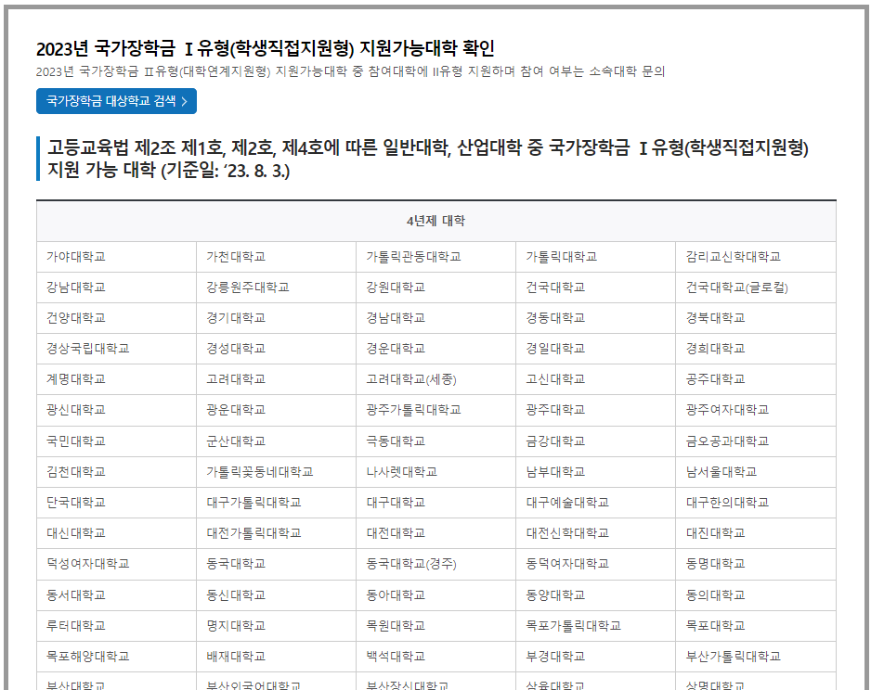Image resolution: width=871 pixels, height=690 pixels.
Task: Click the 남서울대학교 cell
Action: 756,472
